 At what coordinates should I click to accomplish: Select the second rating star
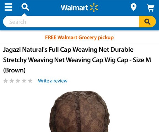(x=12, y=81)
